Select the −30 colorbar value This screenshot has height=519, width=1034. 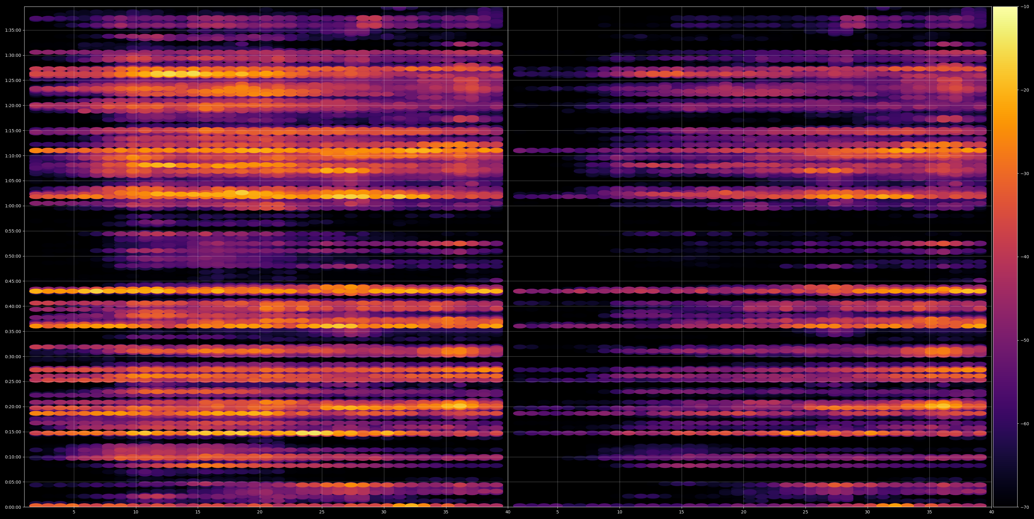(x=1025, y=174)
